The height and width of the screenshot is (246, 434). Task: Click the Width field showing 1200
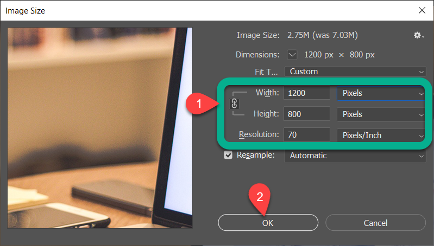(307, 93)
